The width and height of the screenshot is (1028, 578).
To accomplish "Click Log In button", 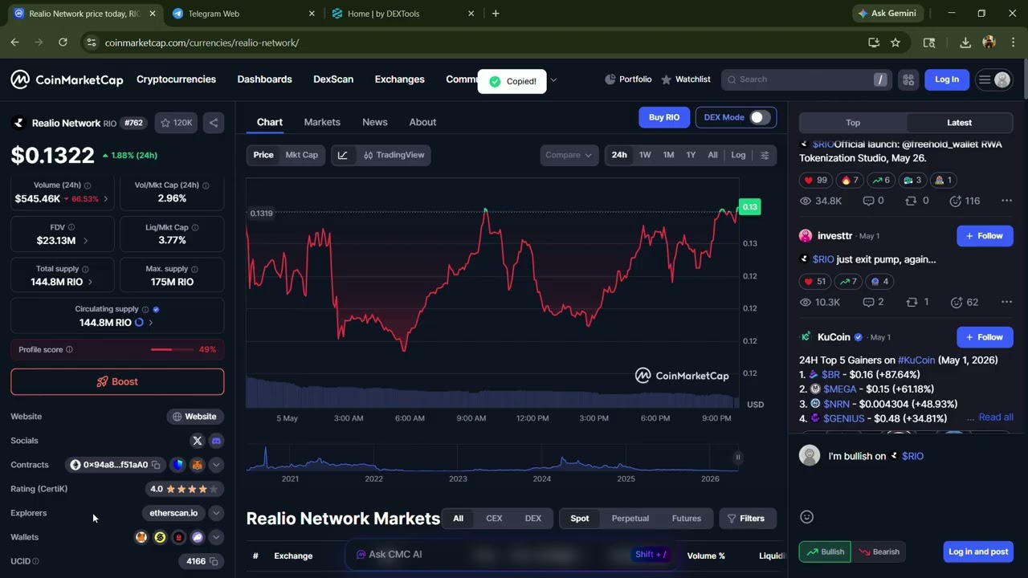I will pyautogui.click(x=947, y=79).
